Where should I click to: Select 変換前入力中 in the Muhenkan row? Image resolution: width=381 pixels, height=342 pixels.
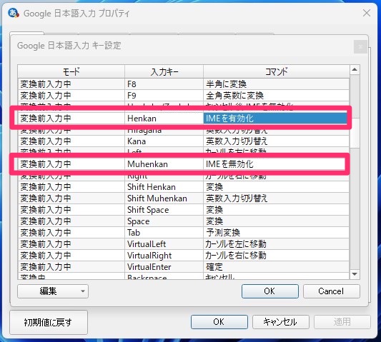(71, 164)
